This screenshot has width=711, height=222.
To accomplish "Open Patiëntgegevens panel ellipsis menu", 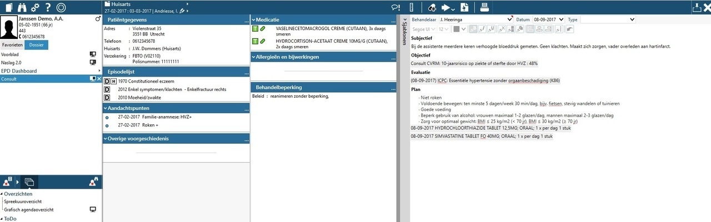I will [x=246, y=21].
